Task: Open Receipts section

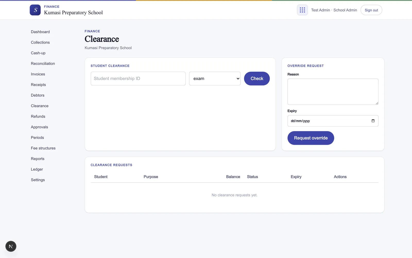Action: 38,85
